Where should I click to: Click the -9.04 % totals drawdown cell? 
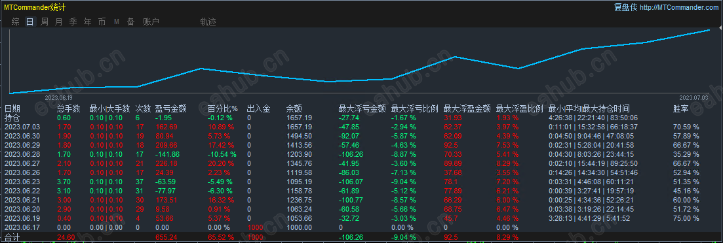(x=404, y=238)
